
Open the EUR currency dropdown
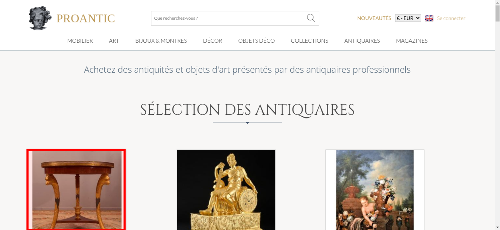click(408, 18)
